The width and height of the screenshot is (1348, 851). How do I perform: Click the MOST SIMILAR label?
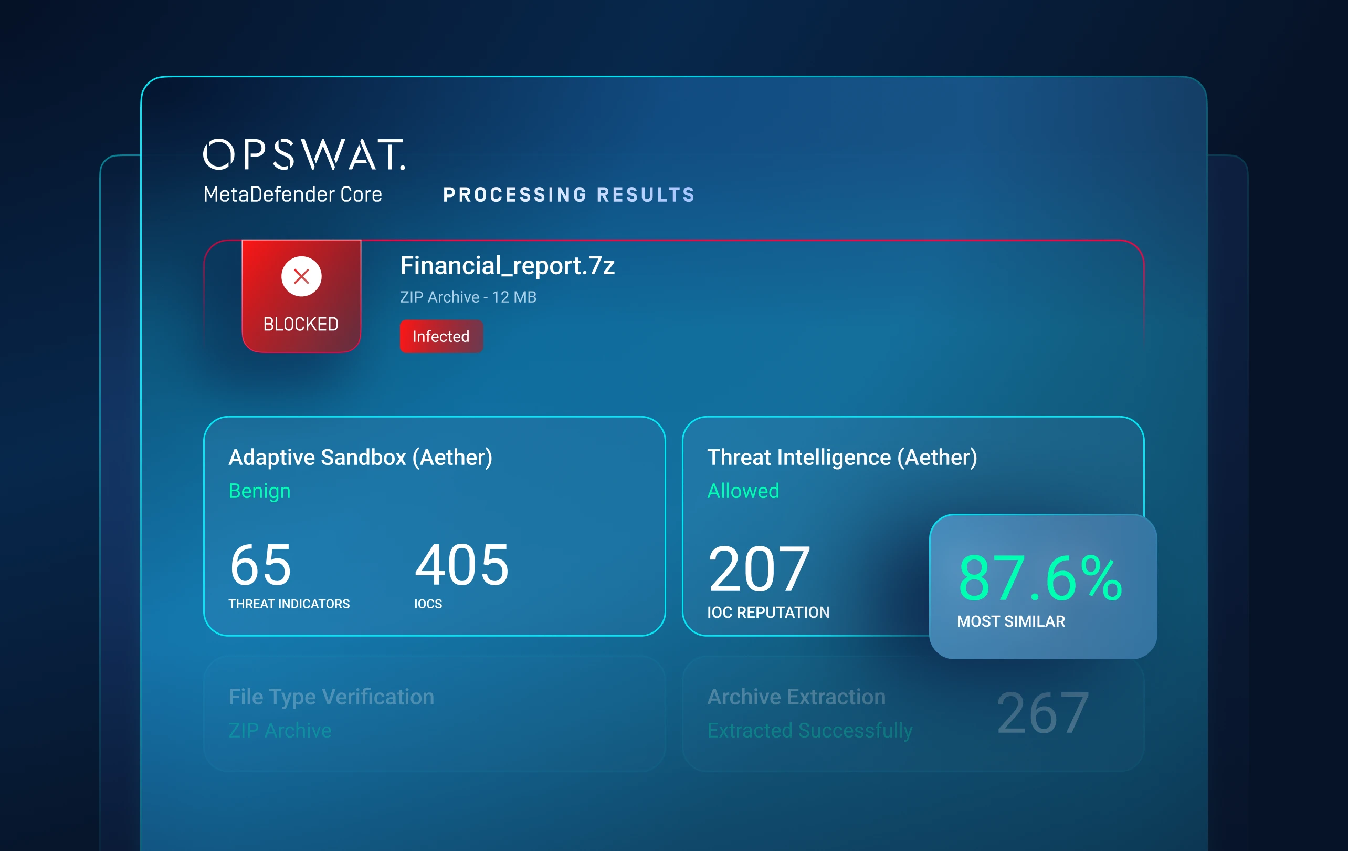1010,621
